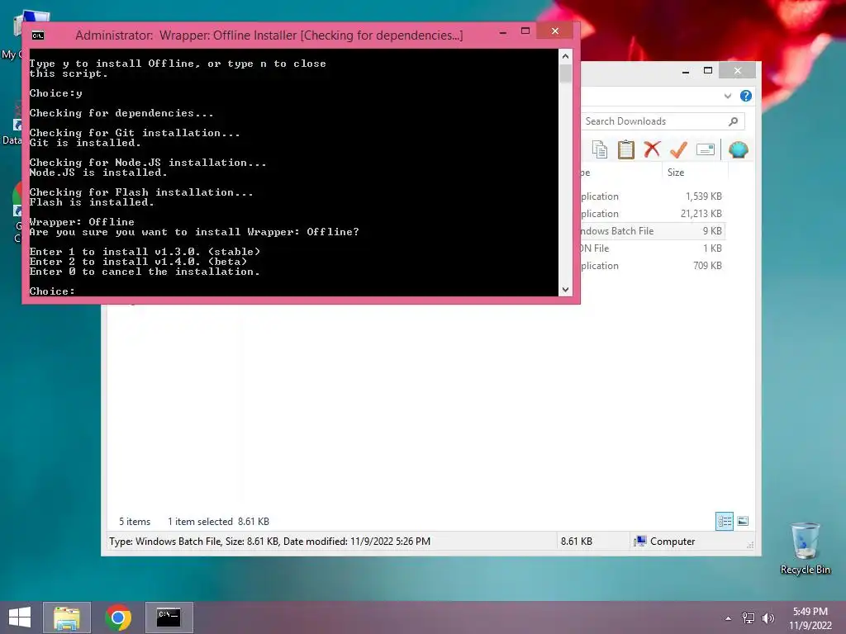
Task: Click the orange checkmark Properties icon
Action: click(678, 149)
